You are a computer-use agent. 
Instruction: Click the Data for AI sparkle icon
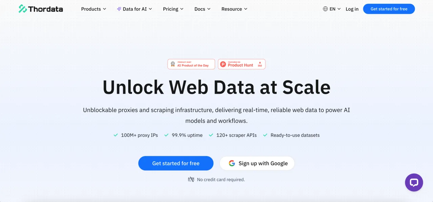(x=119, y=9)
